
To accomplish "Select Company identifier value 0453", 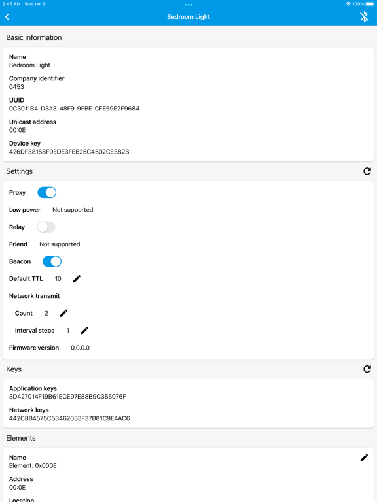I will pos(16,87).
